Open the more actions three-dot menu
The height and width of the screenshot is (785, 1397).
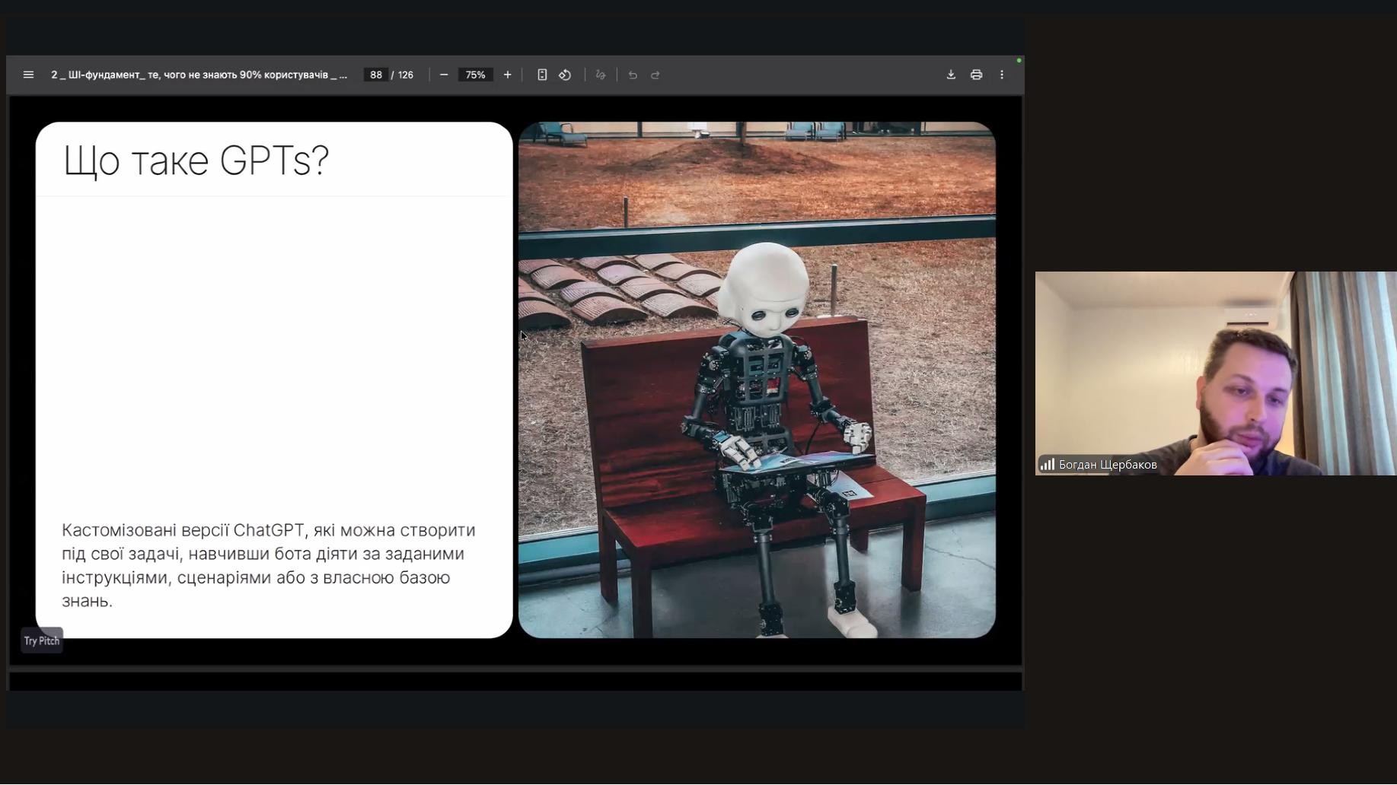[x=1002, y=75]
